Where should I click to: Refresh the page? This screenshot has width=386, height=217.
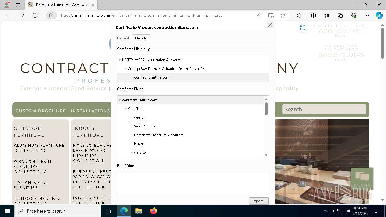(x=35, y=15)
